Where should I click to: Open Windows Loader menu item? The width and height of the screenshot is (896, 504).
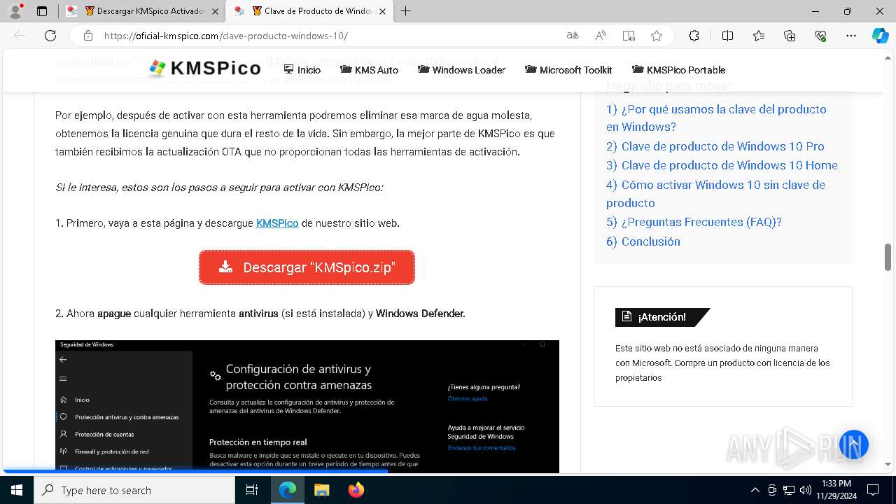(461, 69)
